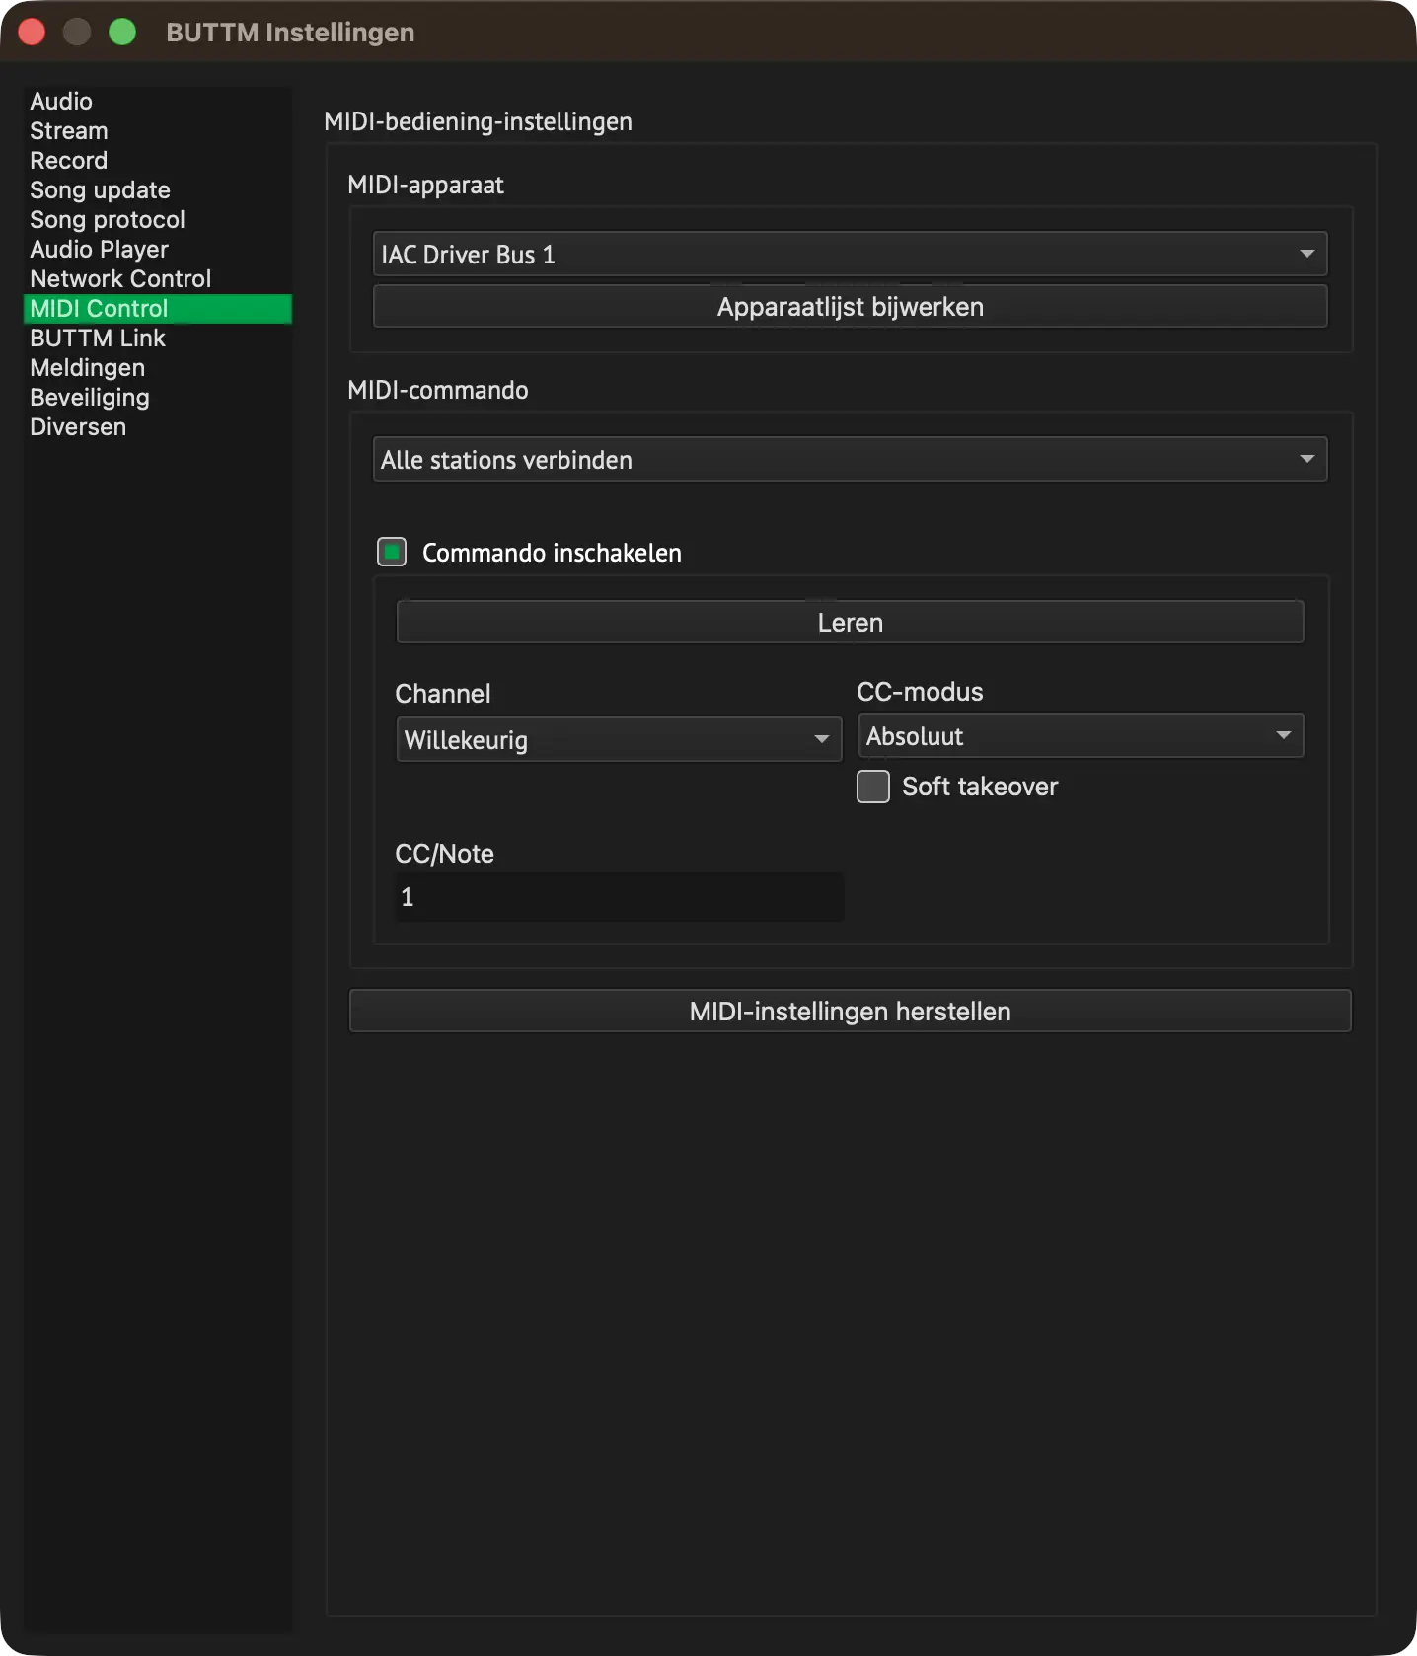Viewport: 1417px width, 1656px height.
Task: Open Song update settings
Action: (158, 189)
